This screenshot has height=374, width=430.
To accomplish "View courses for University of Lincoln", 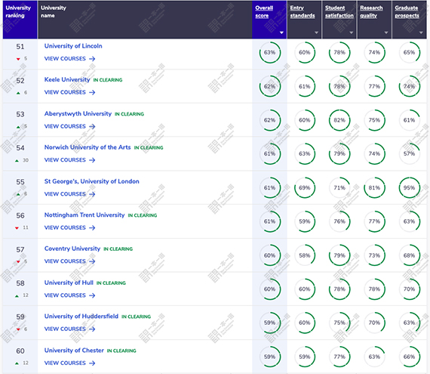I will [x=69, y=59].
